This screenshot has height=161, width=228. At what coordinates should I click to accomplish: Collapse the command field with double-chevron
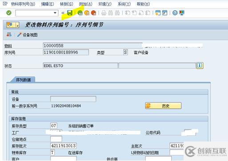click(x=63, y=13)
